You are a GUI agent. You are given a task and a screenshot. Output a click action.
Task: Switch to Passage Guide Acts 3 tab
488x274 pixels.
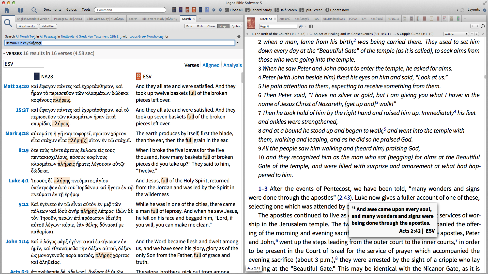[x=68, y=19]
